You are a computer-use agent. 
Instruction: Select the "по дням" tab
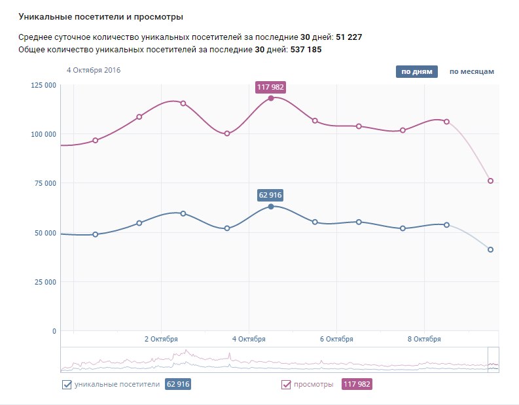coord(417,72)
